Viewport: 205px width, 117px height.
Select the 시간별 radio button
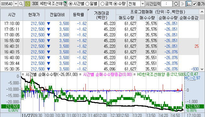71,4
